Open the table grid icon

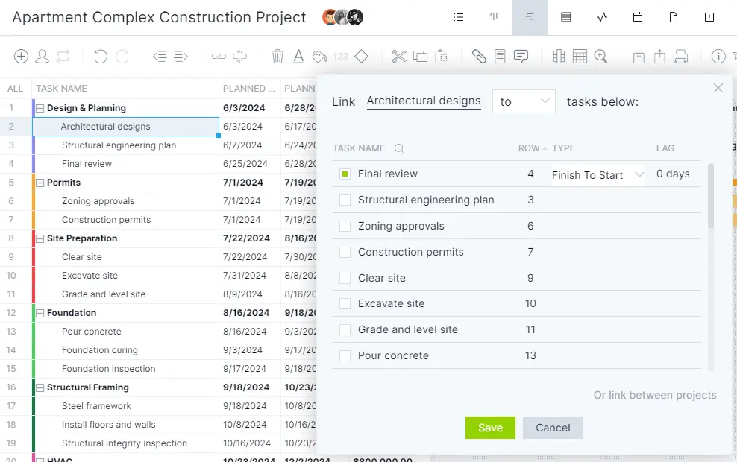(x=580, y=57)
